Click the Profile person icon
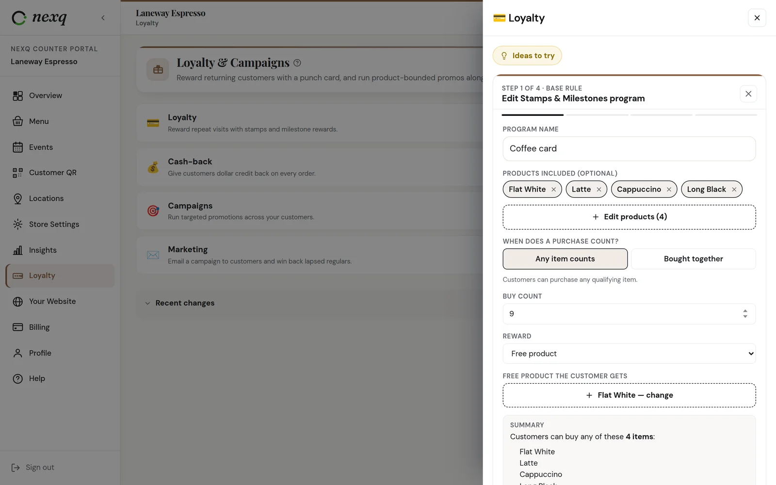The height and width of the screenshot is (485, 776). 18,353
